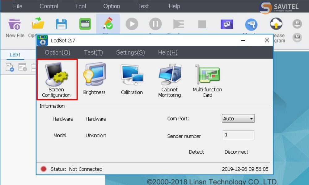Select the LED1 tab
309x185 pixels.
click(x=15, y=55)
